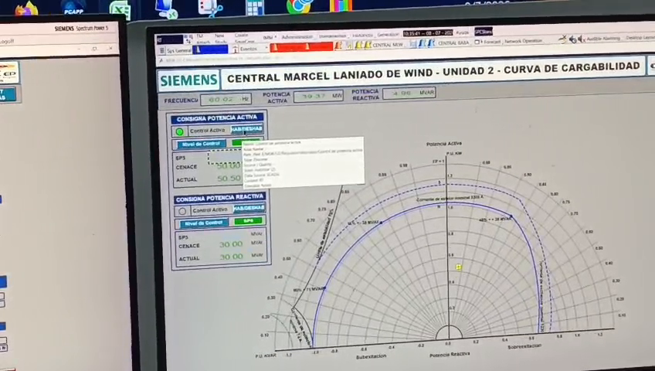The width and height of the screenshot is (655, 371).
Task: Open the IMM dropdown menu
Action: [x=270, y=38]
